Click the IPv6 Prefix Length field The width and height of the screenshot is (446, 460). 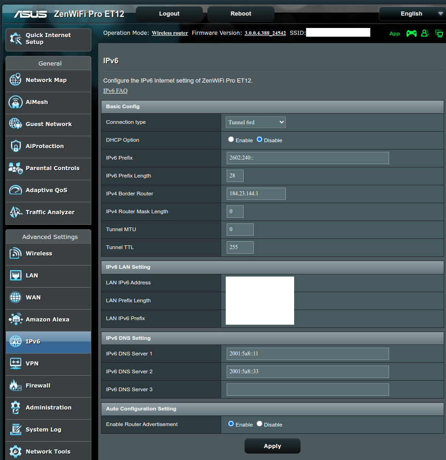tap(235, 176)
